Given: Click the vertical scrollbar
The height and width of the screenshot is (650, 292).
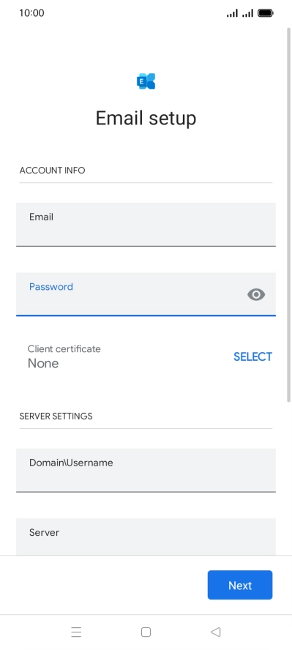Looking at the screenshot, I should pos(288,214).
